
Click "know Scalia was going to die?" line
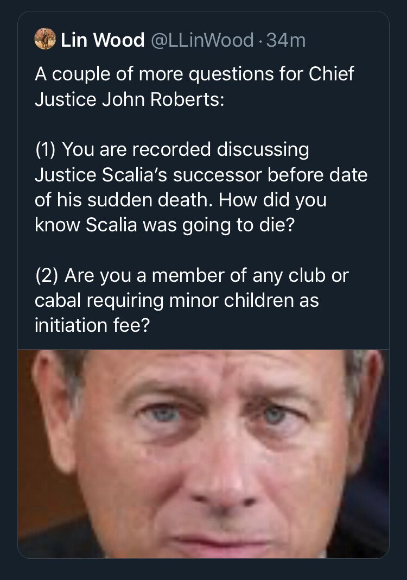164,225
